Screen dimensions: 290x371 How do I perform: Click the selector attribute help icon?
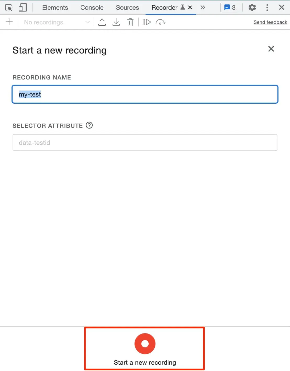[89, 125]
